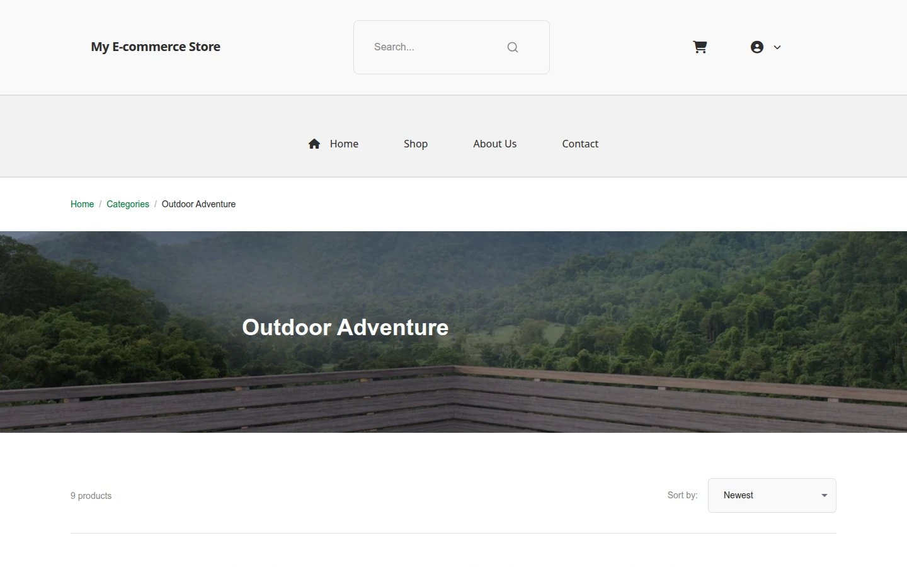The image size is (907, 567).
Task: Click the user account avatar icon
Action: click(757, 47)
